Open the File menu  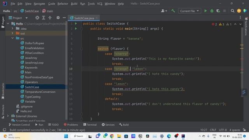[13, 3]
